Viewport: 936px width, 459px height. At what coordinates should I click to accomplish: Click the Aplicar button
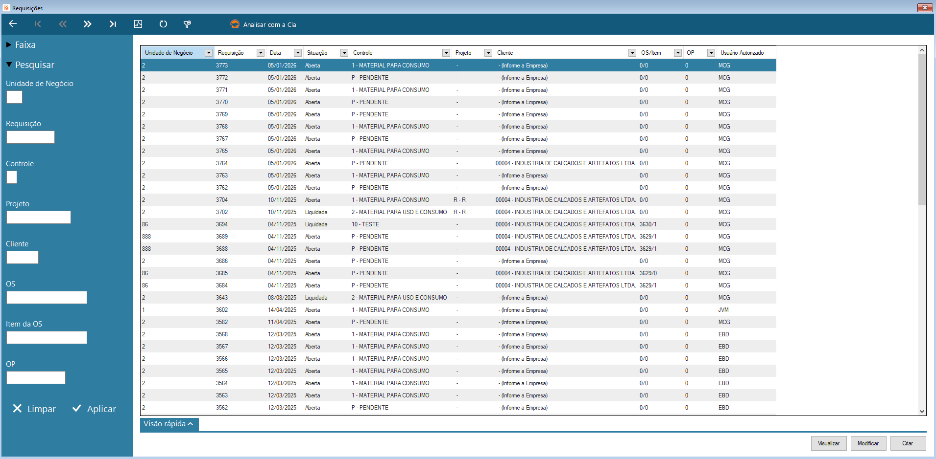coord(94,409)
